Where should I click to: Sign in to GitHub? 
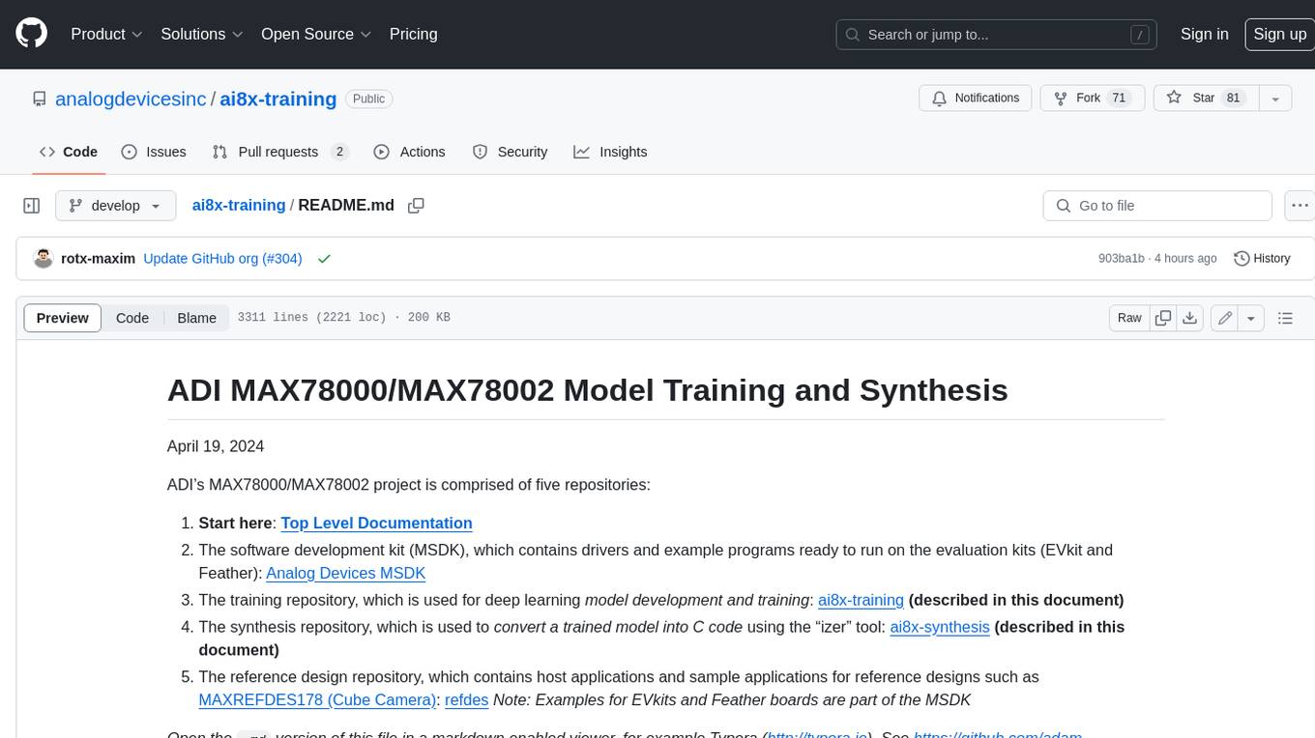click(x=1204, y=34)
